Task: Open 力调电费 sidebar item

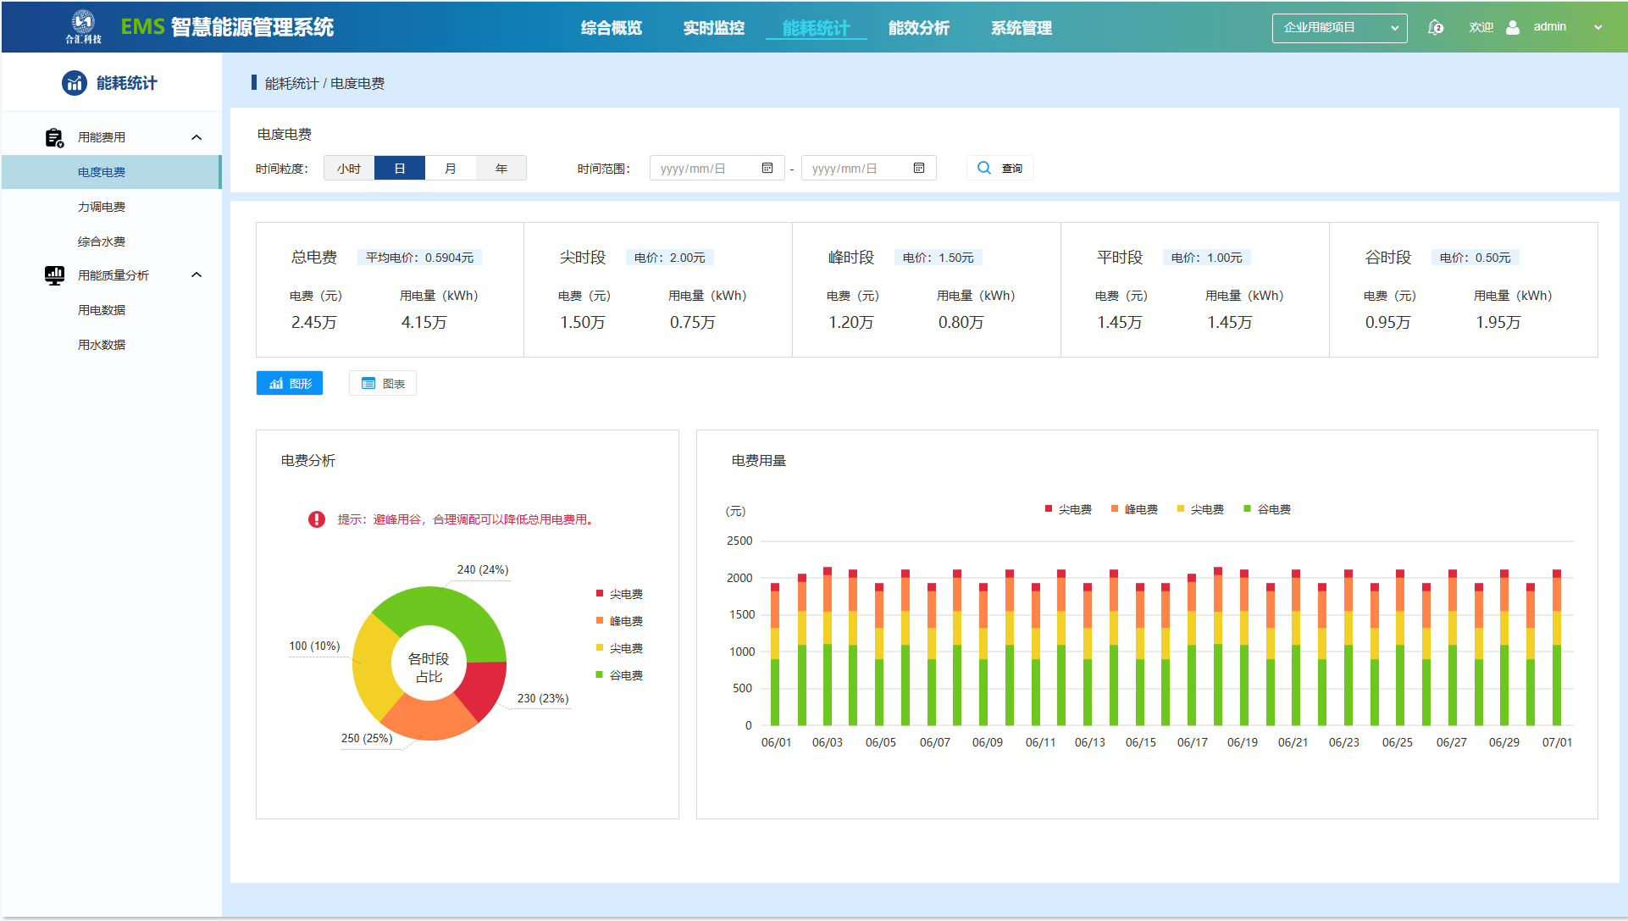Action: 102,207
